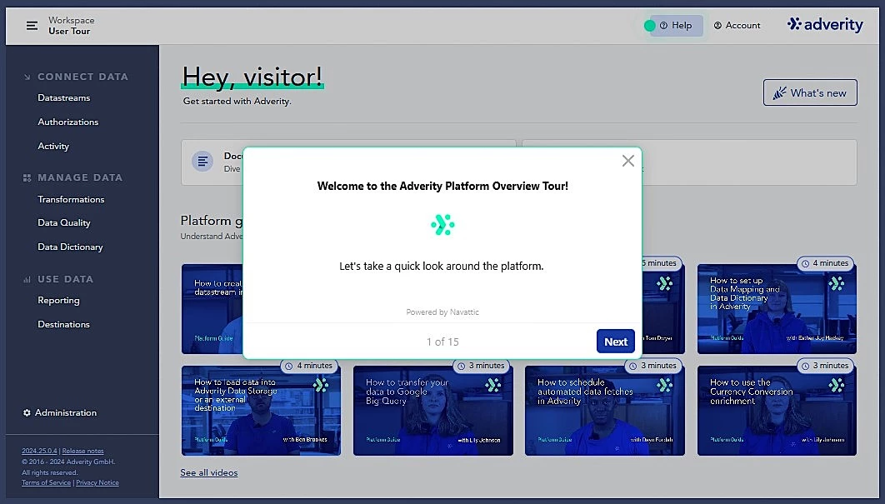Click See all videos link

209,473
